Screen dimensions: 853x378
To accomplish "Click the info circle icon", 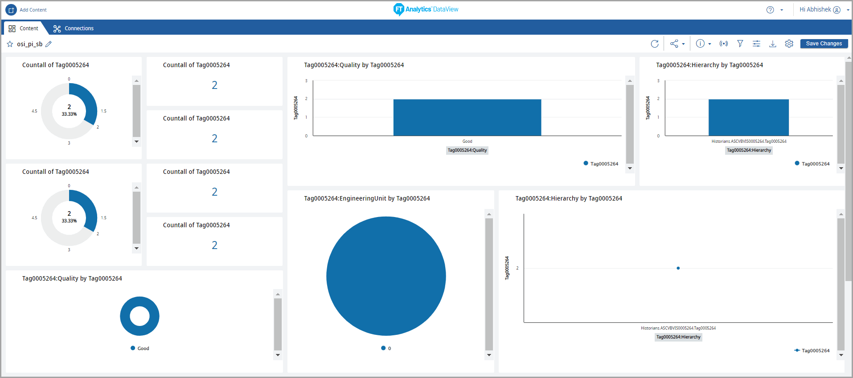I will 700,44.
